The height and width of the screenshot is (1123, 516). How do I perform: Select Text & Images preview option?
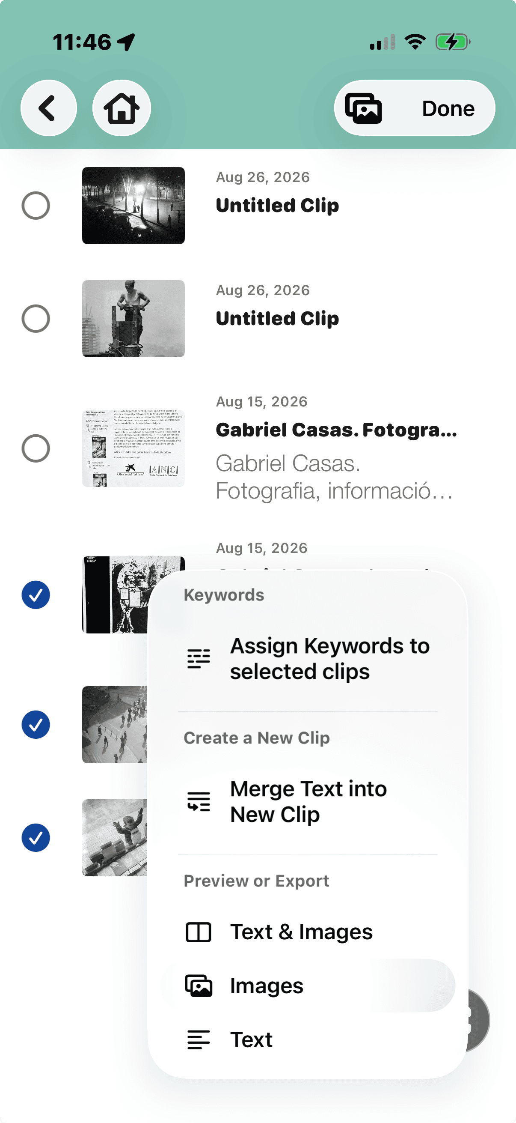click(x=308, y=932)
